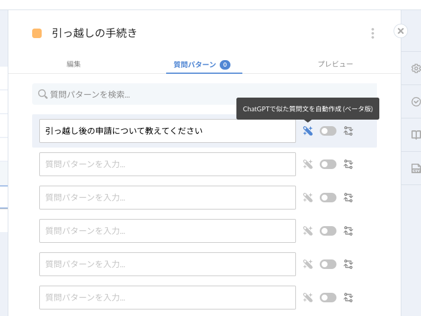Click the sixth 質問パターンを入力 field

[167, 298]
